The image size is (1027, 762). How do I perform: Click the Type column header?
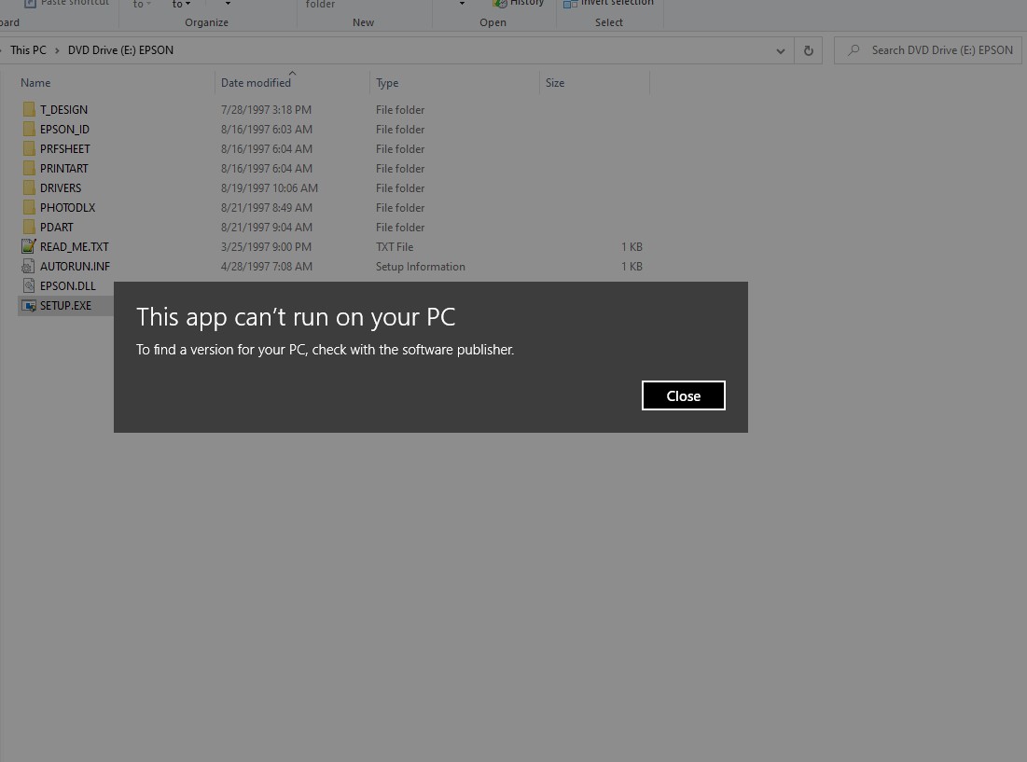[x=387, y=83]
